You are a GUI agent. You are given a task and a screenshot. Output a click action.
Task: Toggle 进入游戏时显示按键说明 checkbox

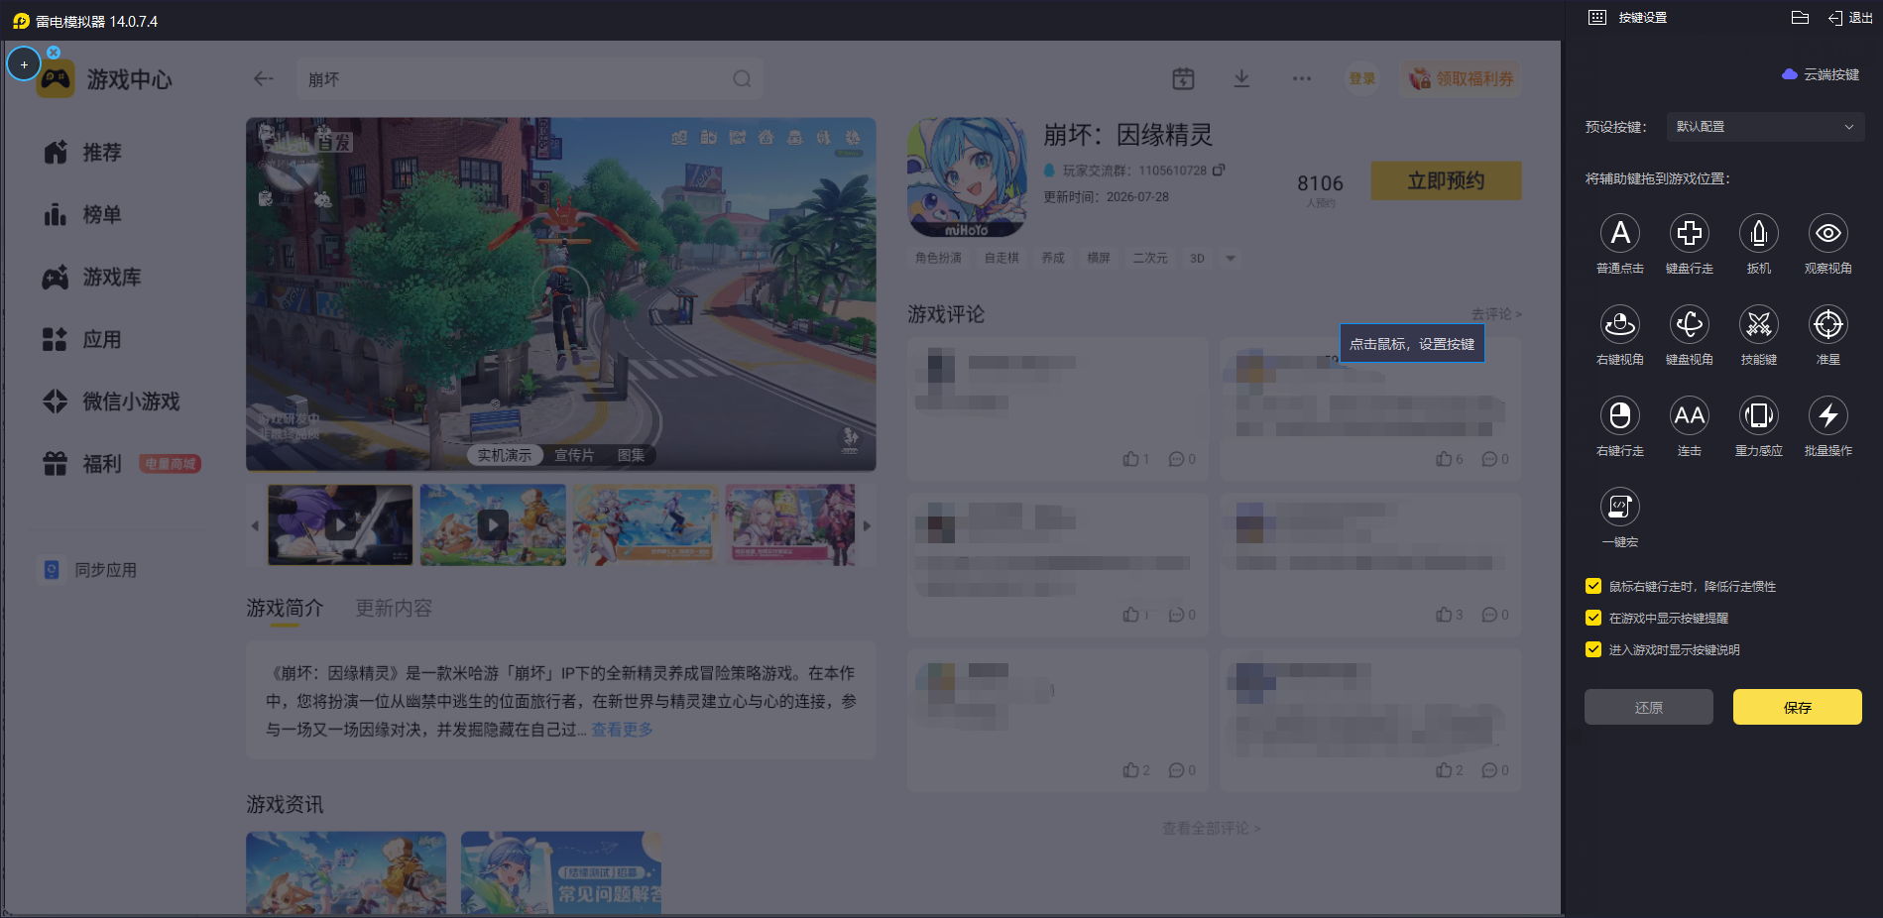(x=1593, y=649)
